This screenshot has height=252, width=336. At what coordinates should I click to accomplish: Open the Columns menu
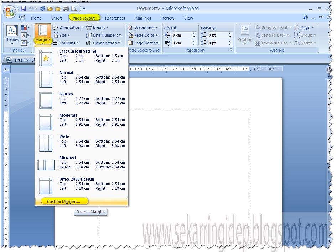66,43
